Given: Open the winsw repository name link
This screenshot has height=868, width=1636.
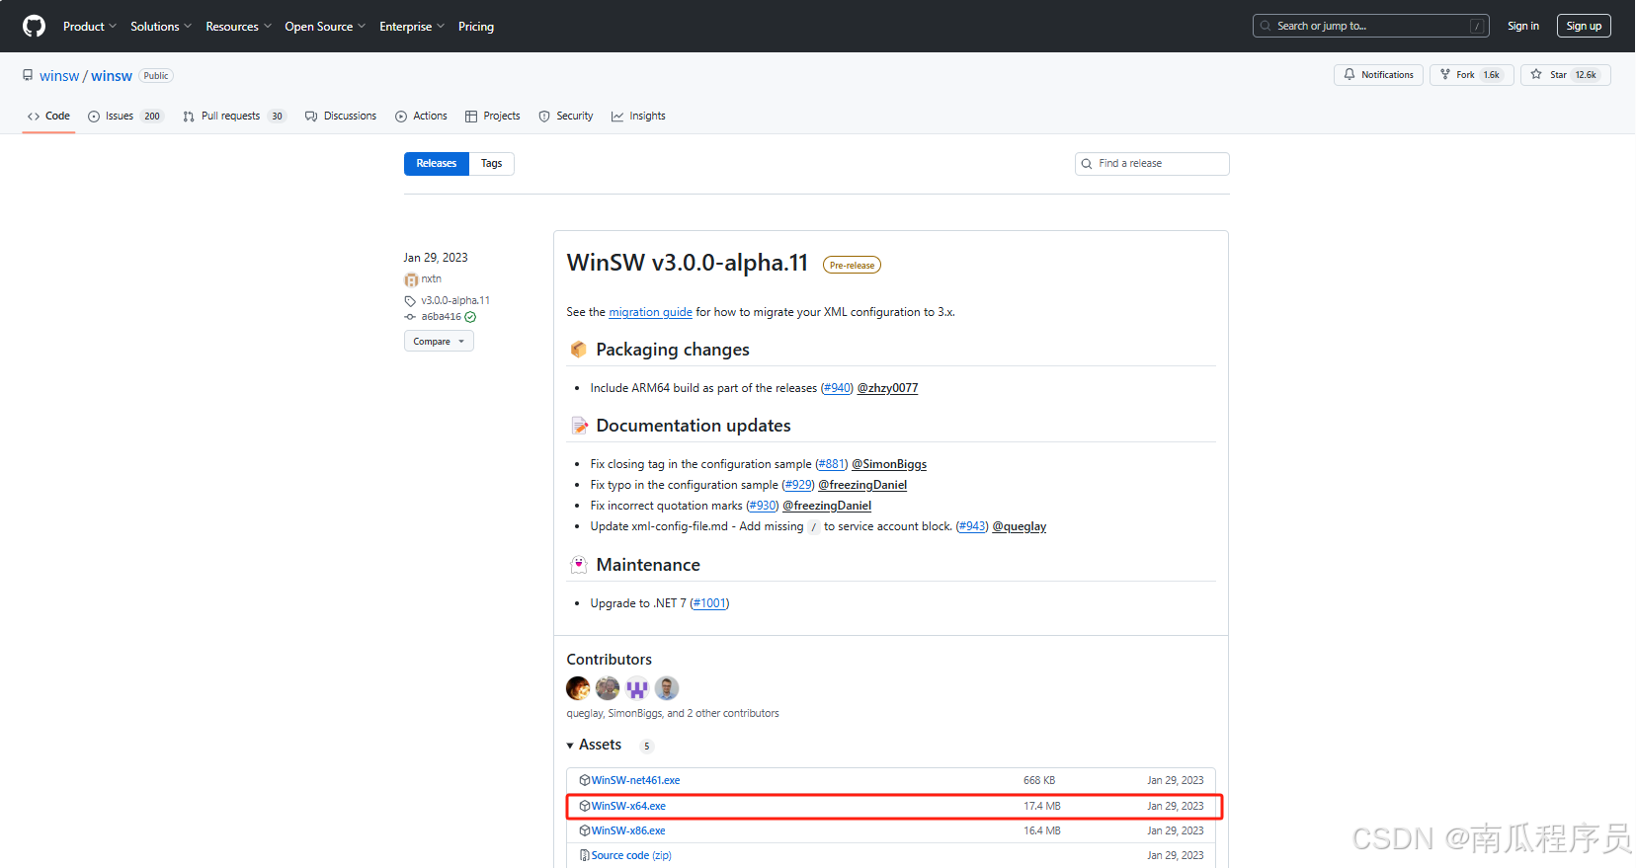Looking at the screenshot, I should click(112, 76).
